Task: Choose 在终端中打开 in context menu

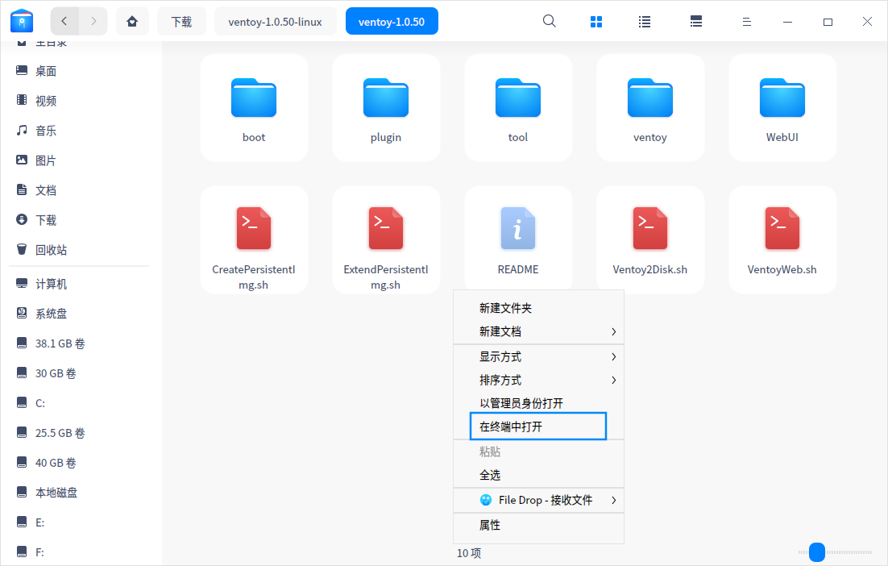Action: pos(538,427)
